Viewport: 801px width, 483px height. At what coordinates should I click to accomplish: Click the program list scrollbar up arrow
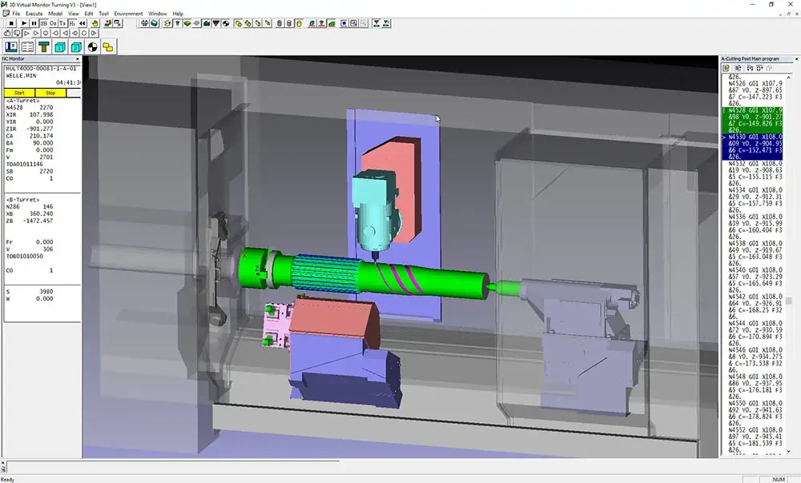click(789, 78)
